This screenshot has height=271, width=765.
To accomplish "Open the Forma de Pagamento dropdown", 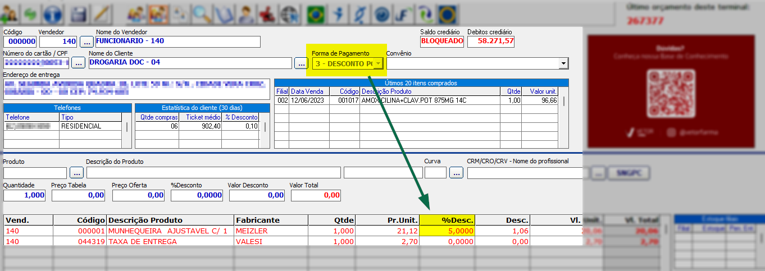I will click(x=379, y=63).
